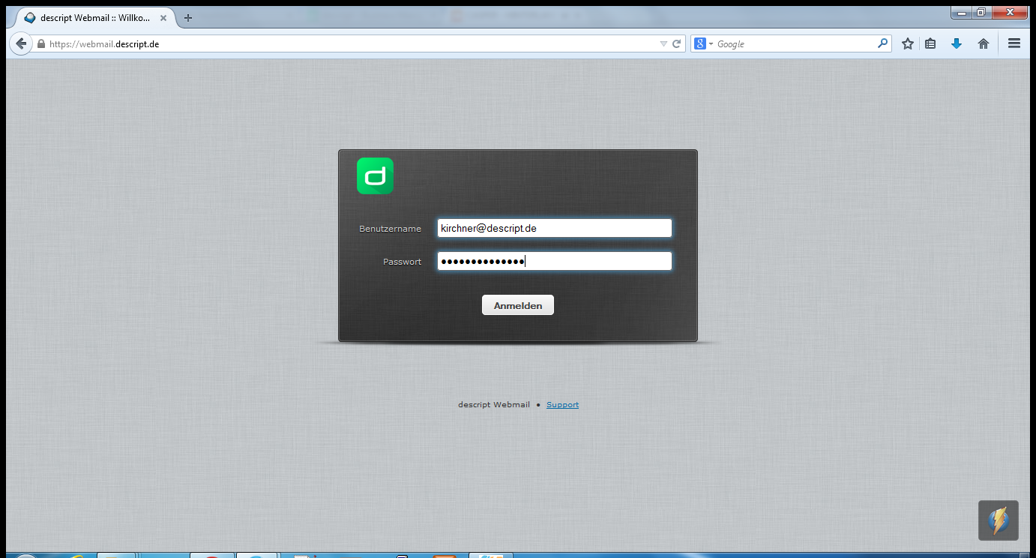Viewport: 1036px width, 558px height.
Task: Minimize the browser window
Action: pos(962,13)
